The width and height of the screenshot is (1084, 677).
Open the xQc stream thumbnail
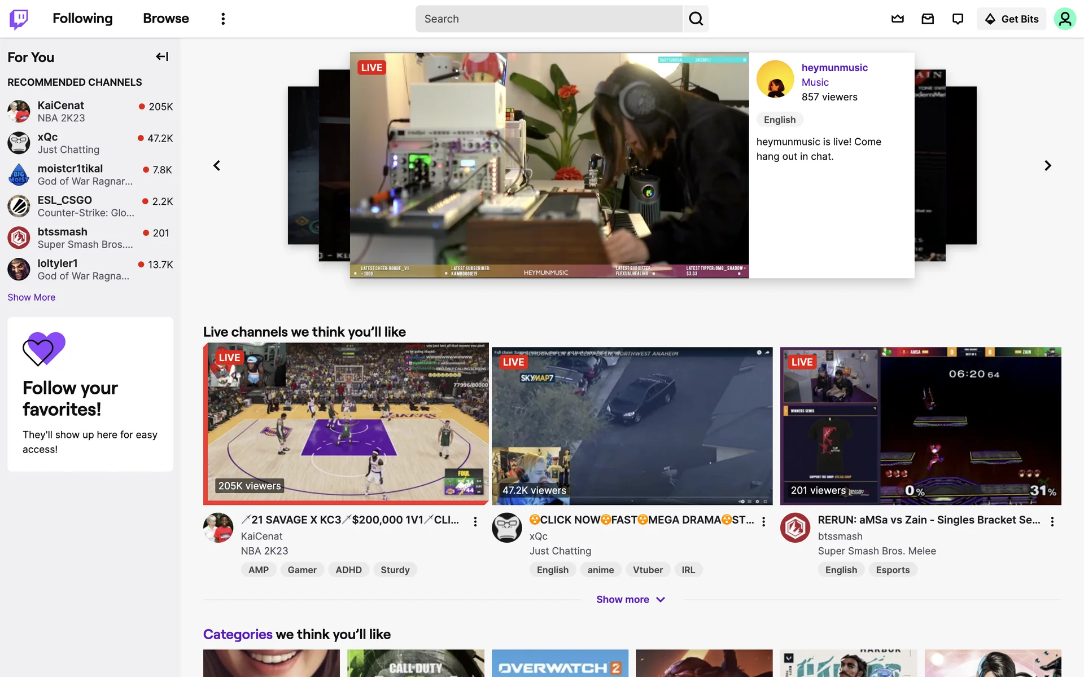[632, 426]
